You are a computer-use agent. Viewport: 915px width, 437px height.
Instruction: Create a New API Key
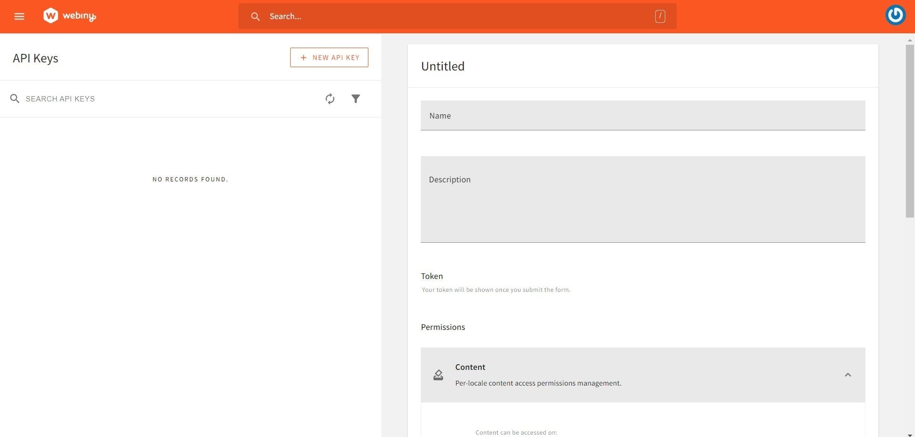(x=329, y=58)
